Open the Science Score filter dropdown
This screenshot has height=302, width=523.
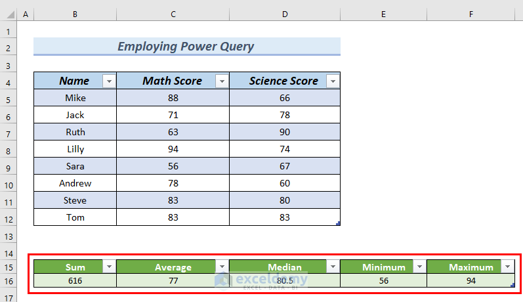(333, 81)
